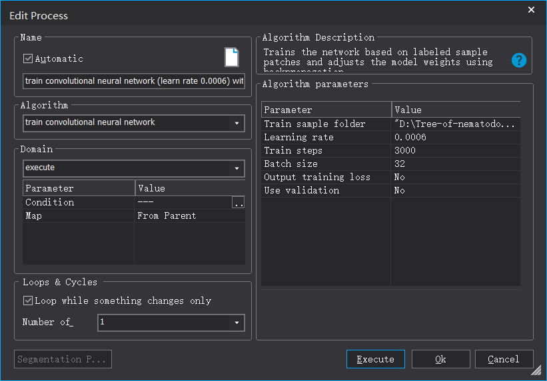The height and width of the screenshot is (381, 547).
Task: Click the Cancel button
Action: [x=504, y=359]
